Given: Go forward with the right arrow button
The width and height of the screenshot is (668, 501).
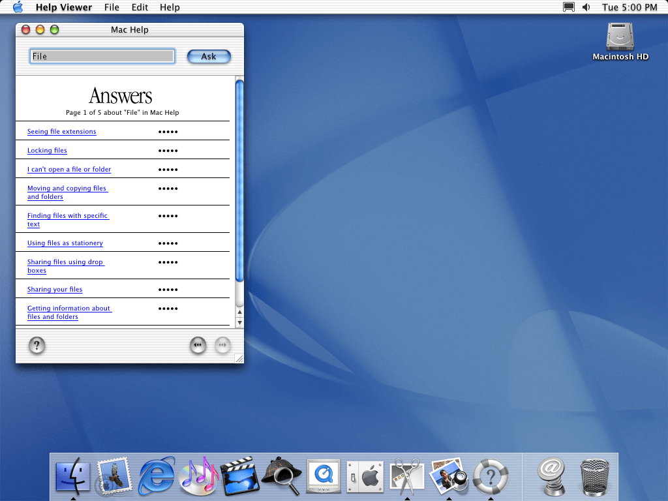Looking at the screenshot, I should pyautogui.click(x=223, y=345).
